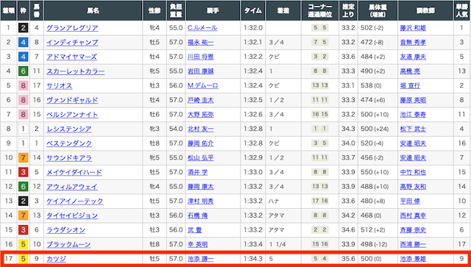The image size is (471, 267).
Task: Open horse link ヴァンドギャルド
Action: click(72, 100)
